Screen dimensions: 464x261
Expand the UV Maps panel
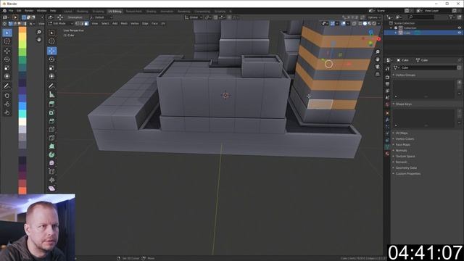click(x=402, y=133)
